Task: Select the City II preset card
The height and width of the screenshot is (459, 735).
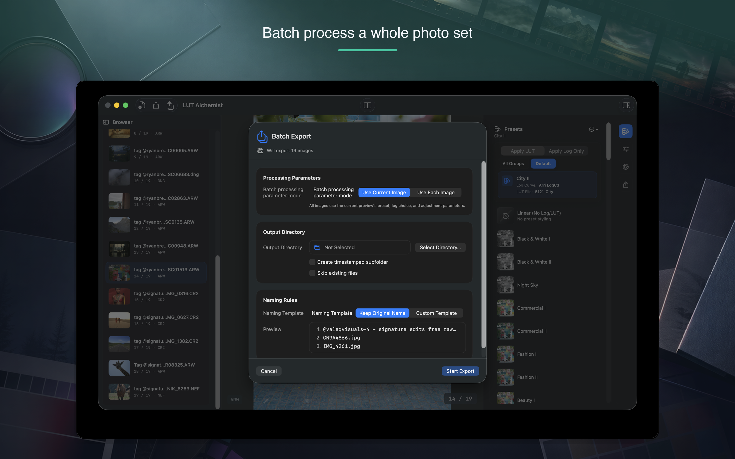Action: coord(547,185)
